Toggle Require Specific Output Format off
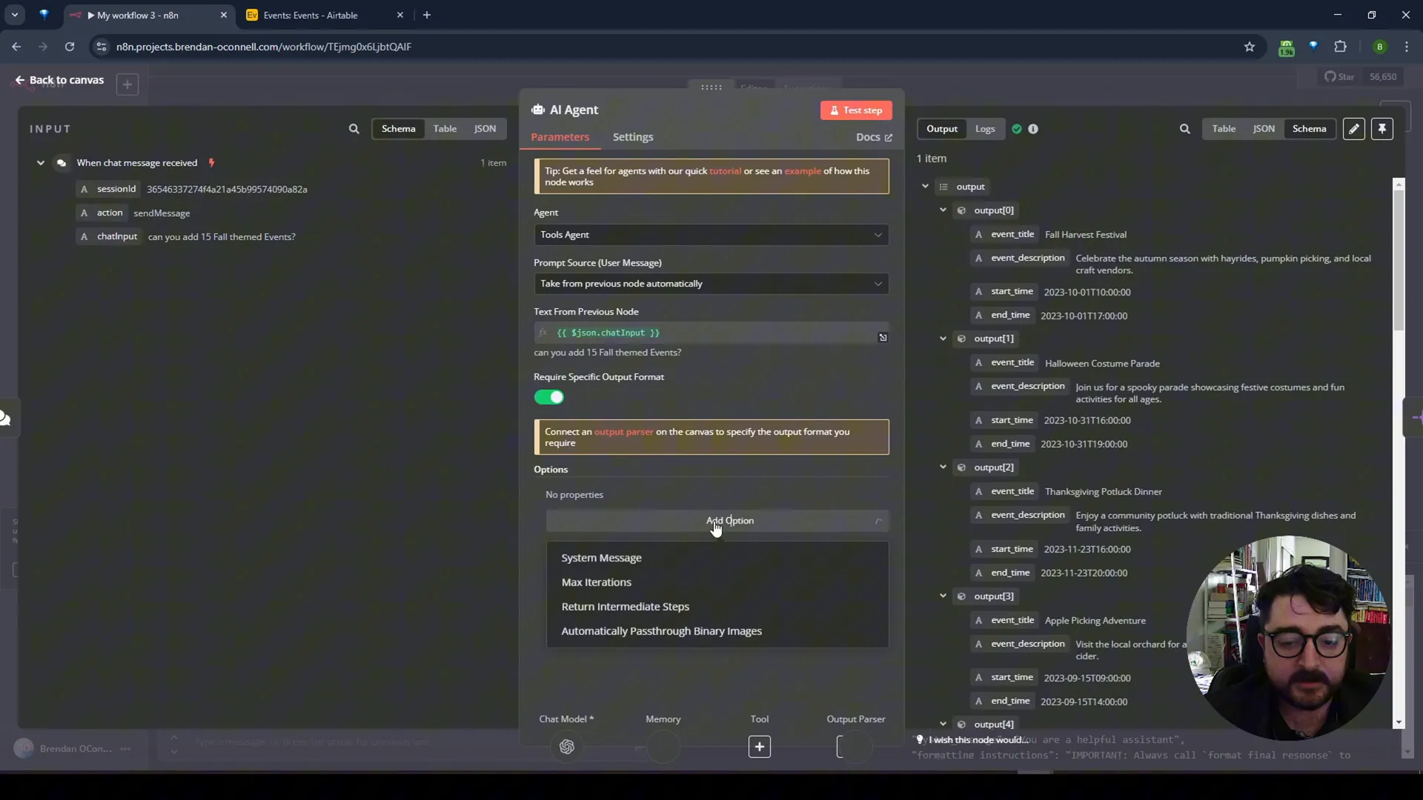This screenshot has height=800, width=1423. coord(549,398)
